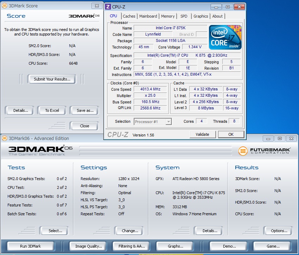This screenshot has width=299, height=255.
Task: Click the Core Speed value field
Action: [x=150, y=89]
